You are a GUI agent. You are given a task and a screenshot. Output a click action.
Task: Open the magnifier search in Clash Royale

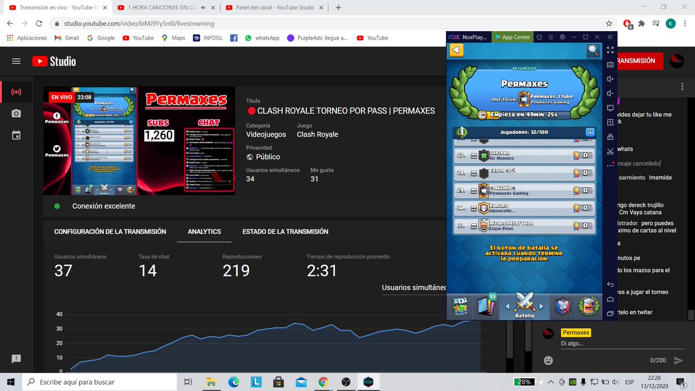click(x=593, y=50)
